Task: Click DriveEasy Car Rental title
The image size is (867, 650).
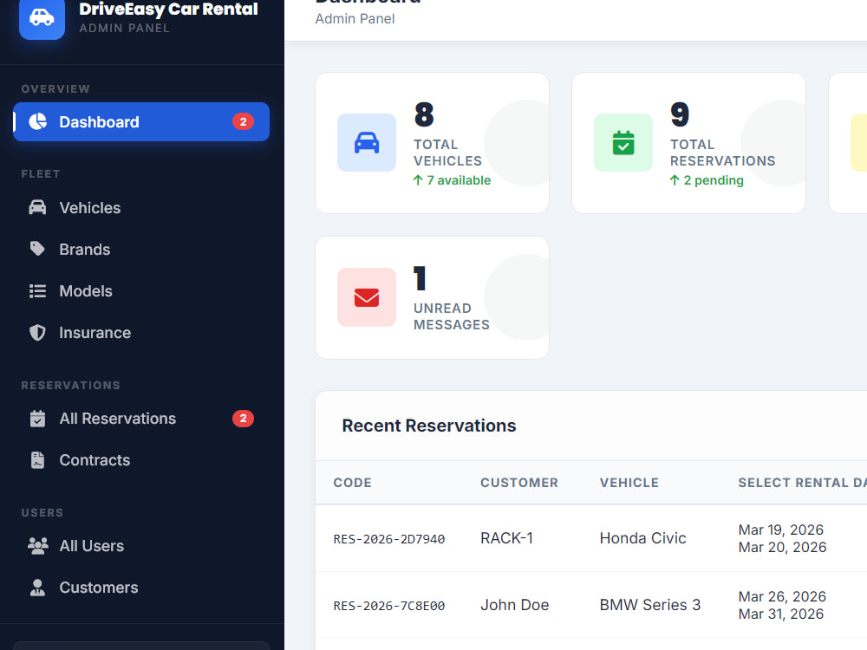Action: (x=168, y=9)
